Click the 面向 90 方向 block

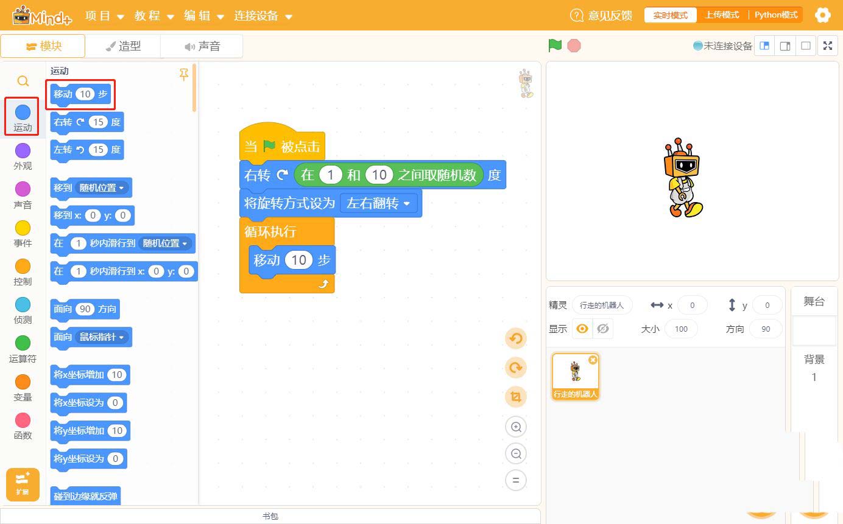(x=85, y=309)
